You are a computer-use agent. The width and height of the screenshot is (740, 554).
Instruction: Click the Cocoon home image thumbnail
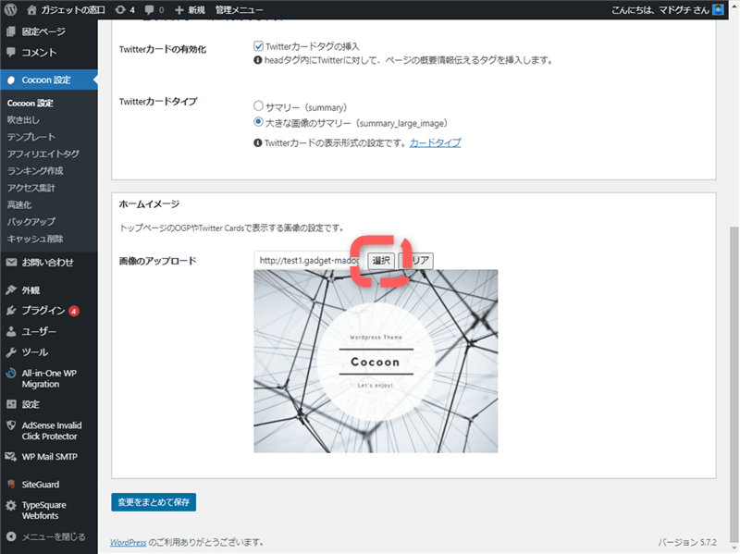376,361
